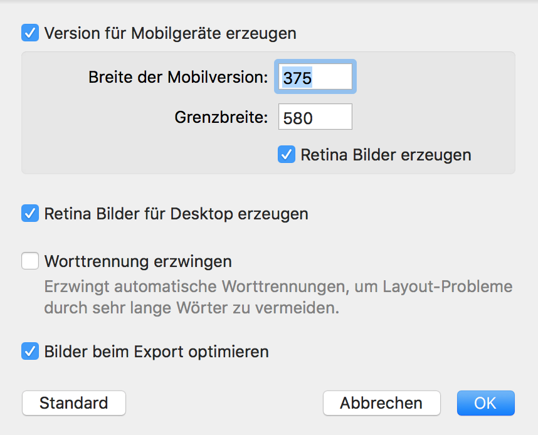Viewport: 538px width, 435px height.
Task: Click the 'Retina Bilder erzeugen' label text
Action: (386, 154)
